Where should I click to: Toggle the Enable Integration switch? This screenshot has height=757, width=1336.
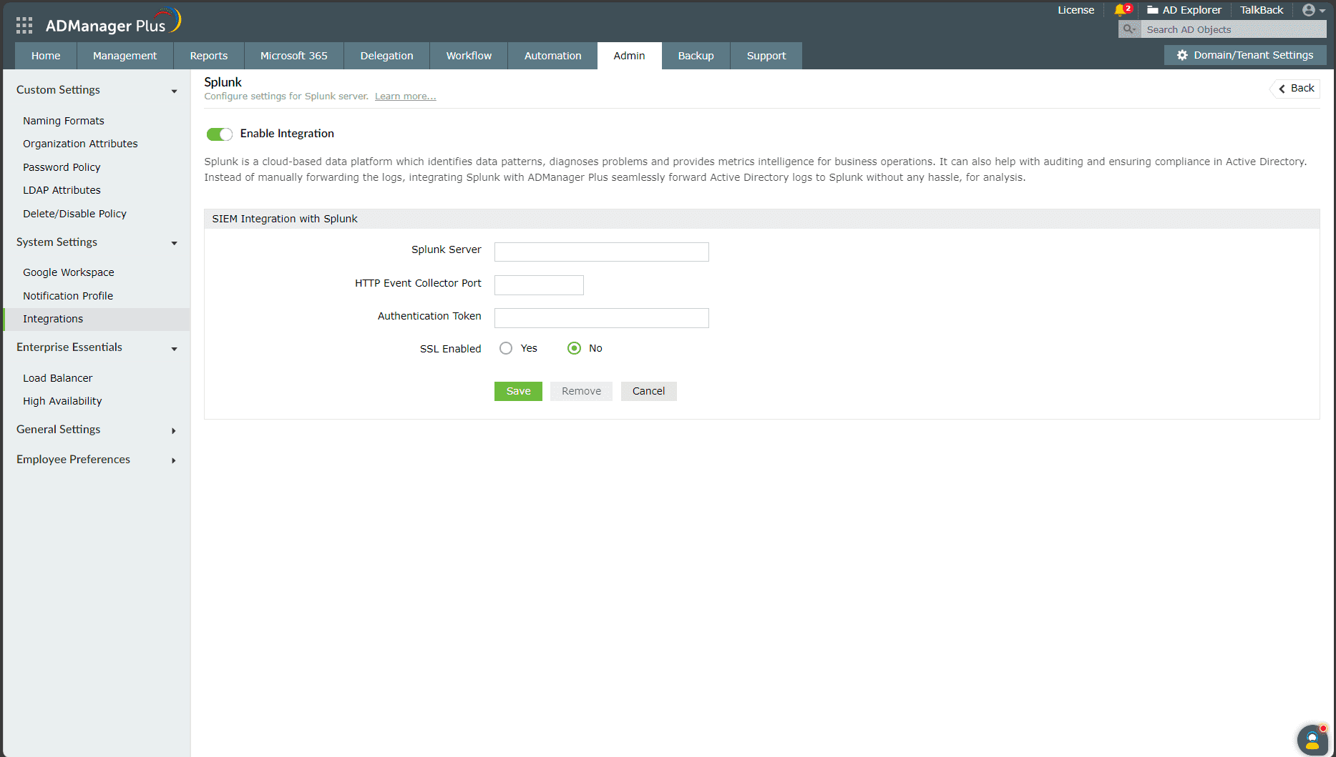pyautogui.click(x=219, y=134)
